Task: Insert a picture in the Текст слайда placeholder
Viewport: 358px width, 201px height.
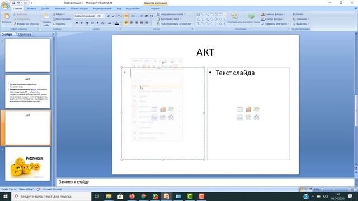Action: pyautogui.click(x=239, y=117)
